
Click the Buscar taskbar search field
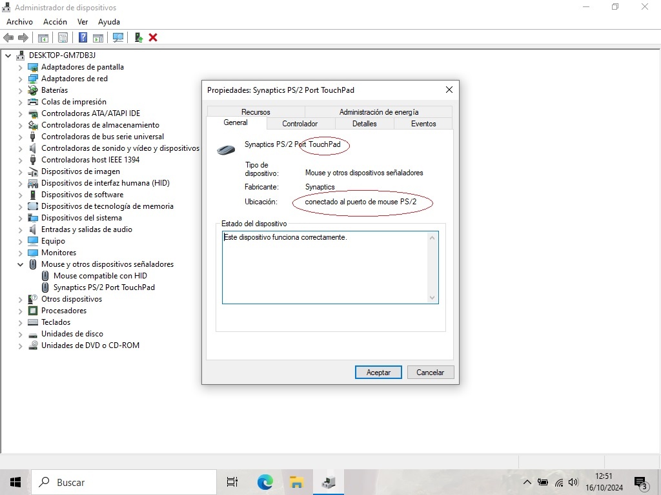coord(124,482)
